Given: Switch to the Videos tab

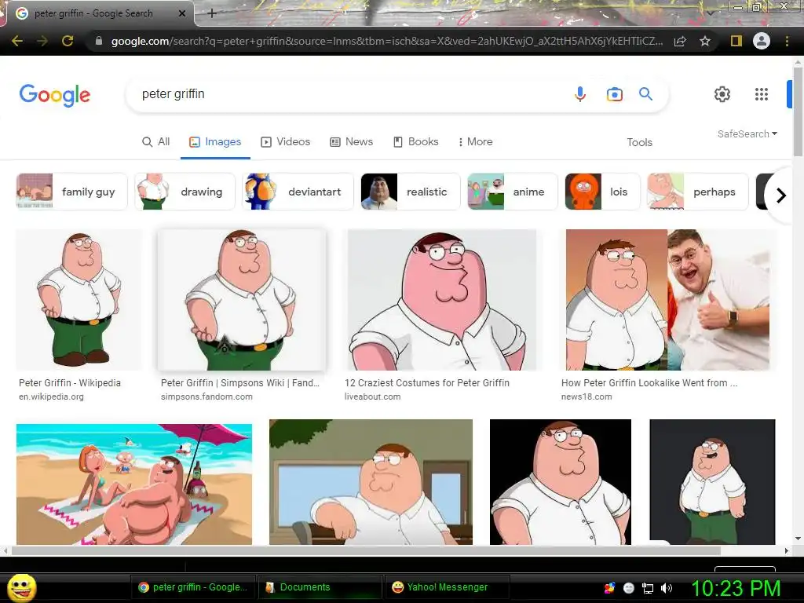Looking at the screenshot, I should click(286, 142).
